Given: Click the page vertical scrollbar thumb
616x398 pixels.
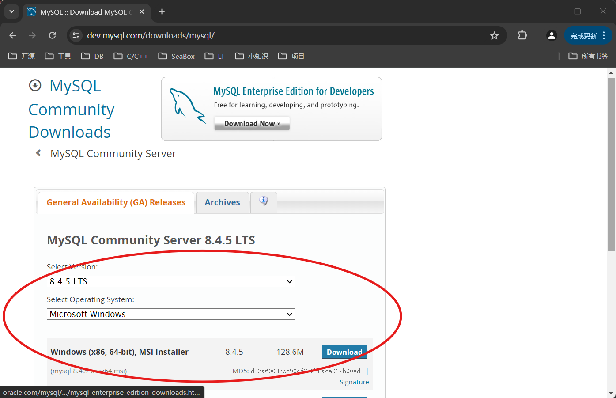Looking at the screenshot, I should (612, 164).
